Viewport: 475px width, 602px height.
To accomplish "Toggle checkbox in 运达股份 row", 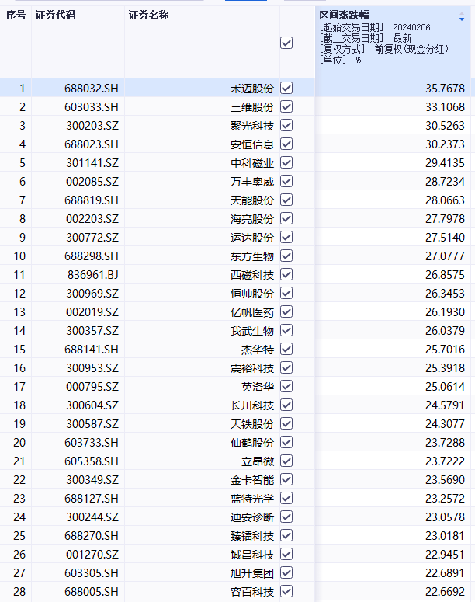I will (x=286, y=237).
